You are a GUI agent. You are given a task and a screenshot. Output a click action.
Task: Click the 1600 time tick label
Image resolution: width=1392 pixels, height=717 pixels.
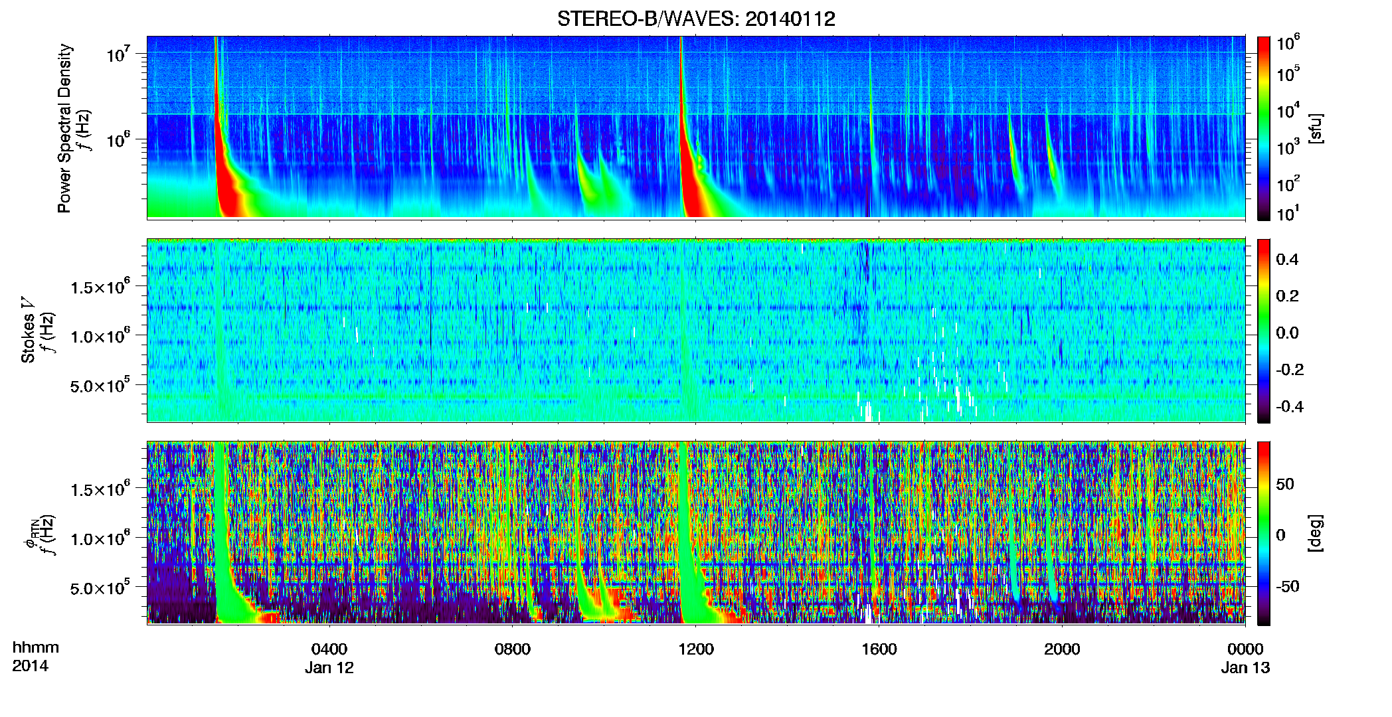pyautogui.click(x=879, y=649)
